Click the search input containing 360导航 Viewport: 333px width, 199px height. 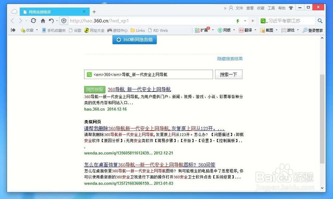pyautogui.click(x=148, y=74)
